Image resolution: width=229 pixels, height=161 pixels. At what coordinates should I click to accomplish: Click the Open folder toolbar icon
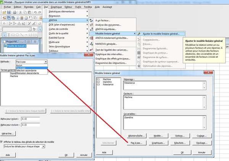click(x=4, y=13)
